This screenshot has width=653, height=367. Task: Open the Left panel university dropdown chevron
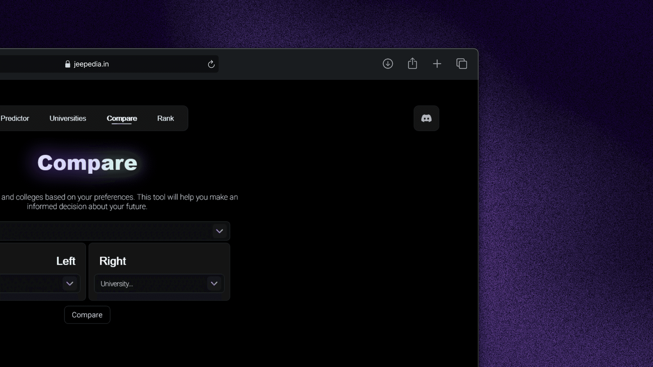70,283
